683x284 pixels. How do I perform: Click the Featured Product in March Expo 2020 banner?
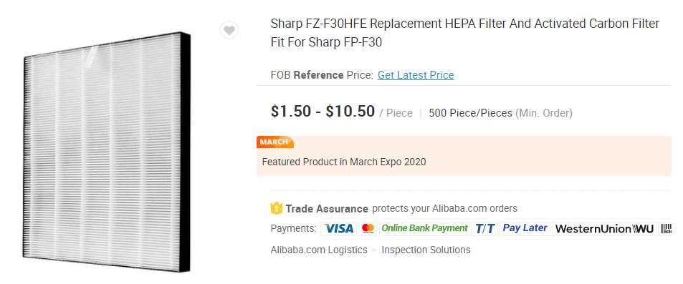pos(464,156)
